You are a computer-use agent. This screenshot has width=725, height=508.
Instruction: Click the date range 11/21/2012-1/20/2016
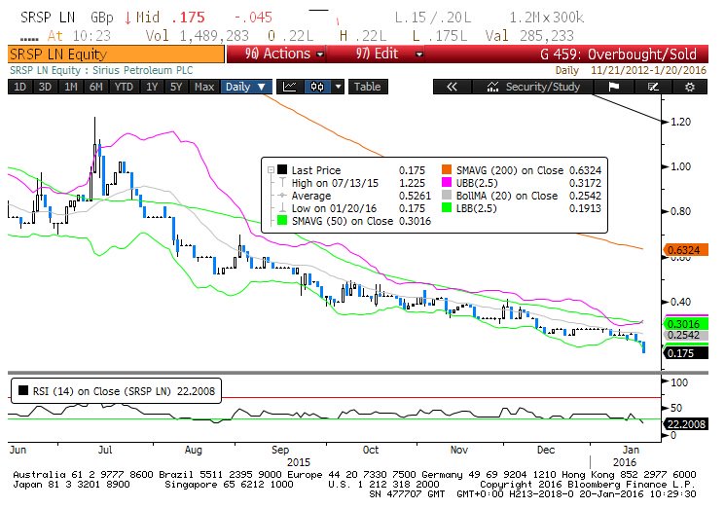(648, 70)
